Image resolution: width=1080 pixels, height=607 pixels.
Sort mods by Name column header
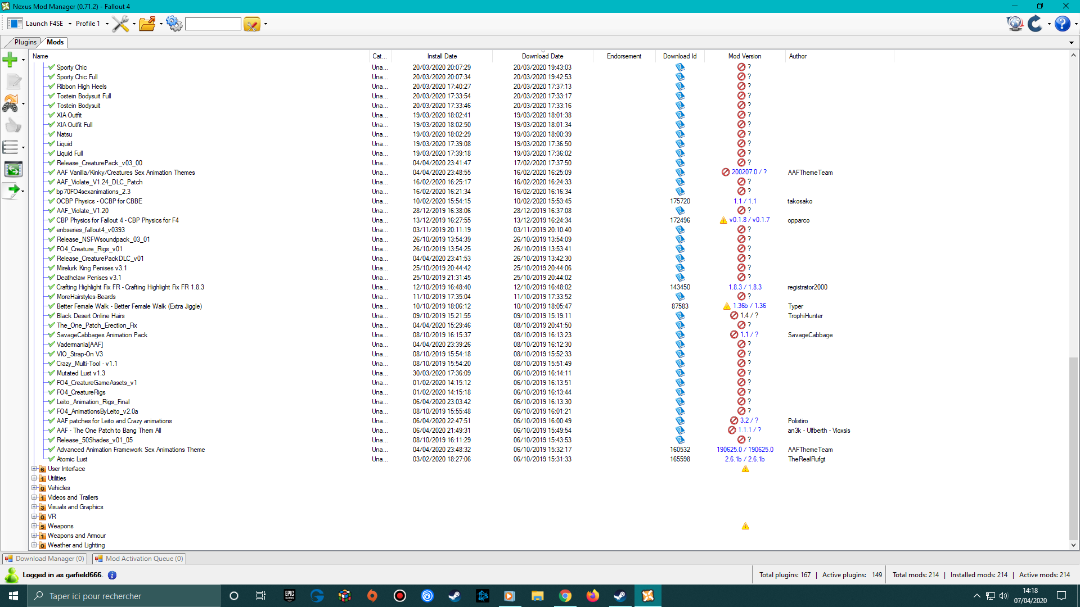(x=200, y=56)
